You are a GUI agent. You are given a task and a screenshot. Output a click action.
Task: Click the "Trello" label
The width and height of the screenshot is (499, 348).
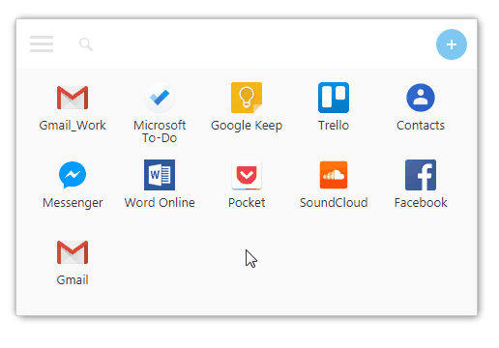click(x=334, y=126)
